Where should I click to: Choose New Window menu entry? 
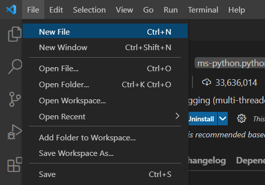pyautogui.click(x=105, y=47)
